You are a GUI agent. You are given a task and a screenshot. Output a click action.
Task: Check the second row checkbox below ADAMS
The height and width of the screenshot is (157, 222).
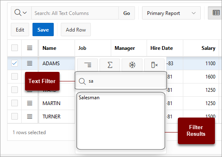click(15, 76)
